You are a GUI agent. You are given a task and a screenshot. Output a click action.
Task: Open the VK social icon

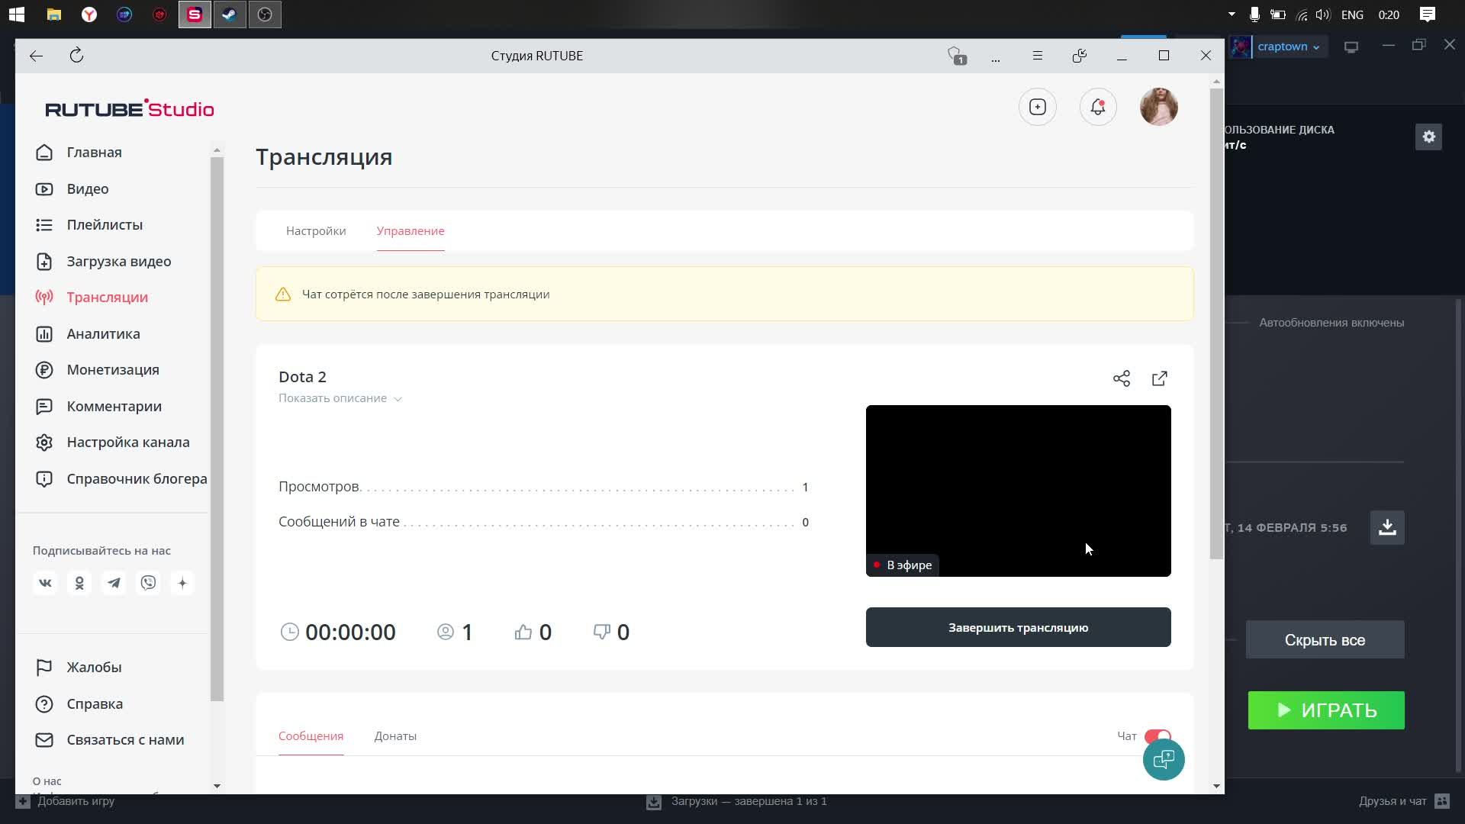click(x=45, y=584)
